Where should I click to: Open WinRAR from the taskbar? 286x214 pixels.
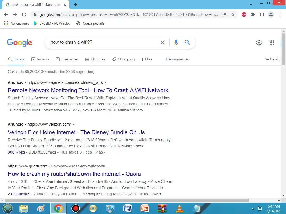pos(162,208)
